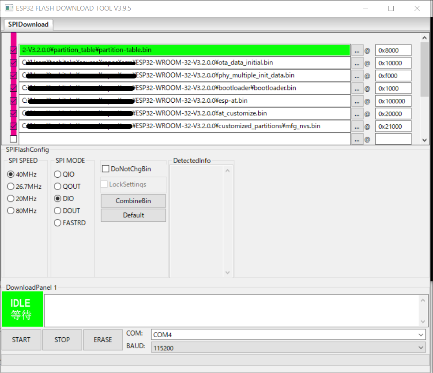Browse file for phy_multiple_init_data.bin row
433x373 pixels.
[357, 76]
